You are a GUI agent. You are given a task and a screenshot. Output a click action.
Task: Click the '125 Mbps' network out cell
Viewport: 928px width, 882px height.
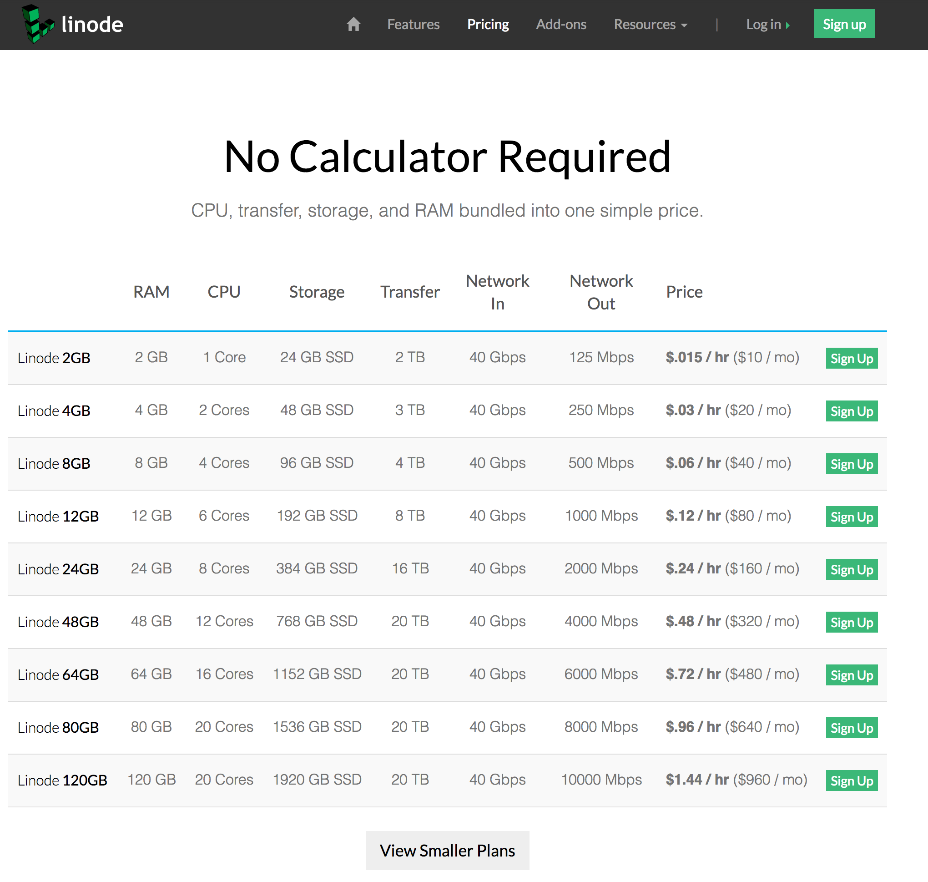tap(601, 357)
